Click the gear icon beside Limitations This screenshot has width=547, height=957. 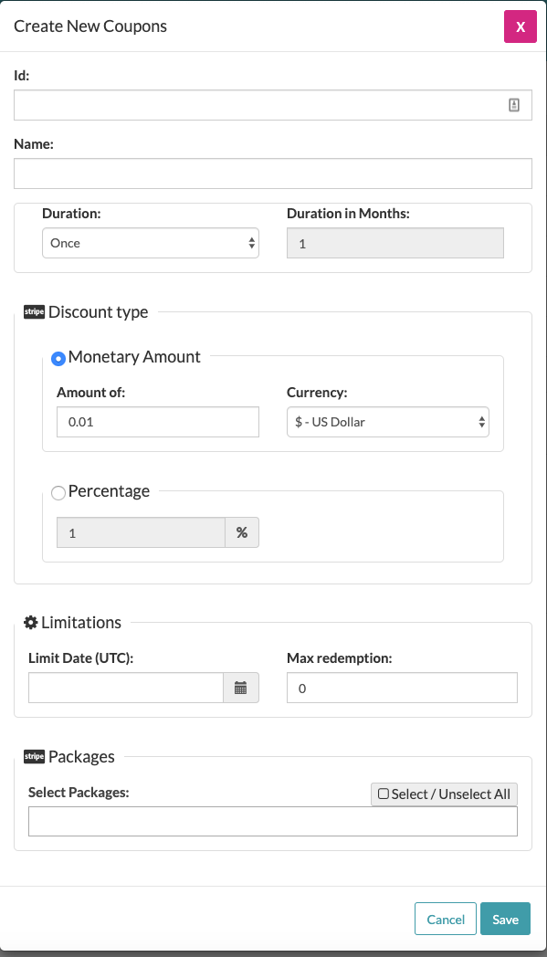pyautogui.click(x=30, y=623)
